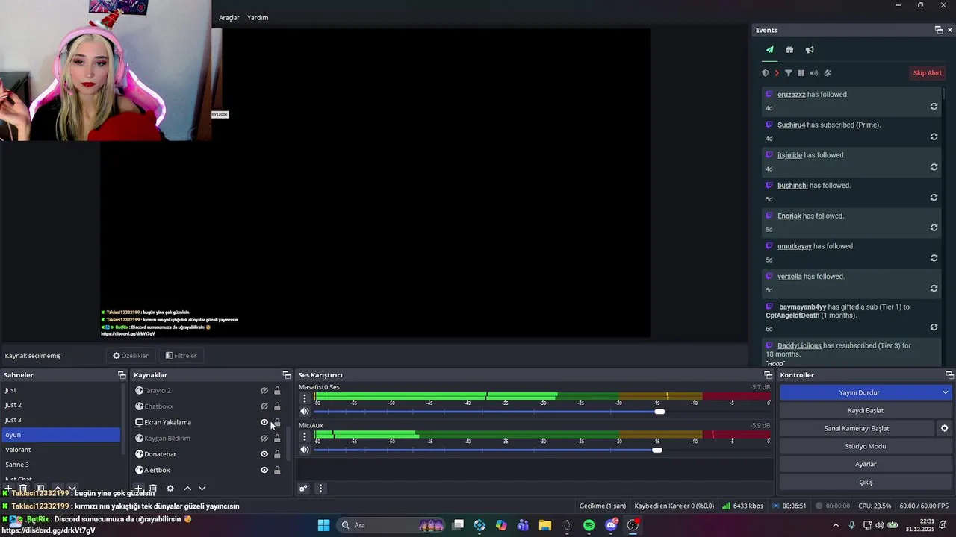Replay the bushinshi follow alert
This screenshot has height=537, width=956.
pyautogui.click(x=934, y=198)
